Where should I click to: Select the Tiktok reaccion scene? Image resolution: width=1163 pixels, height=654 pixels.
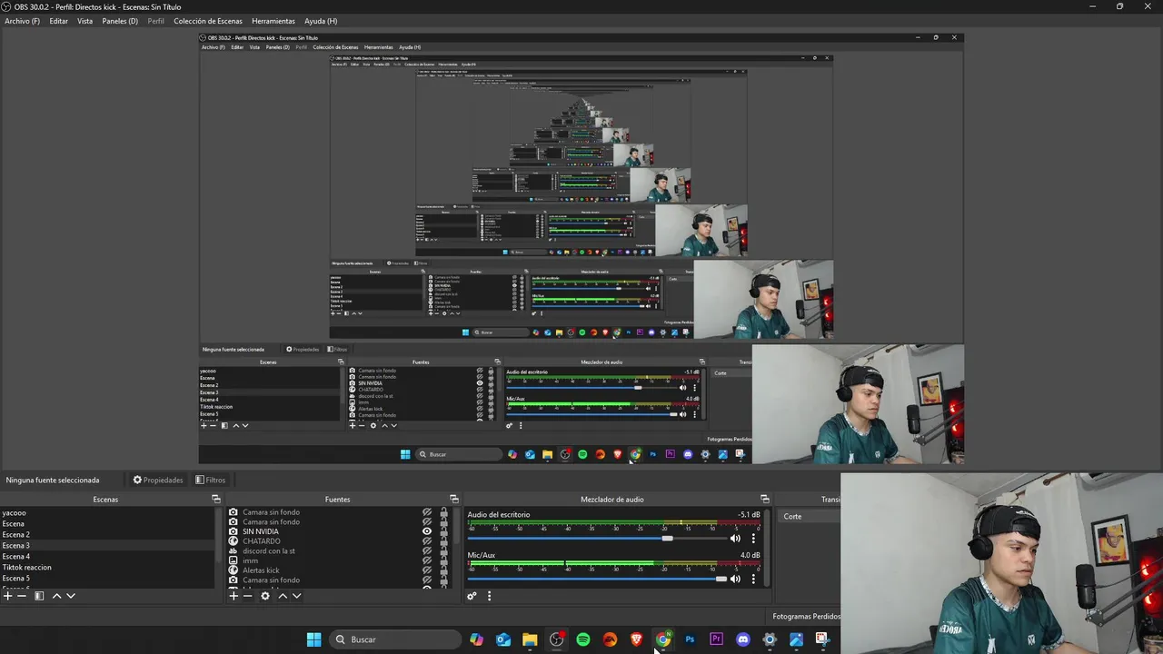(107, 568)
